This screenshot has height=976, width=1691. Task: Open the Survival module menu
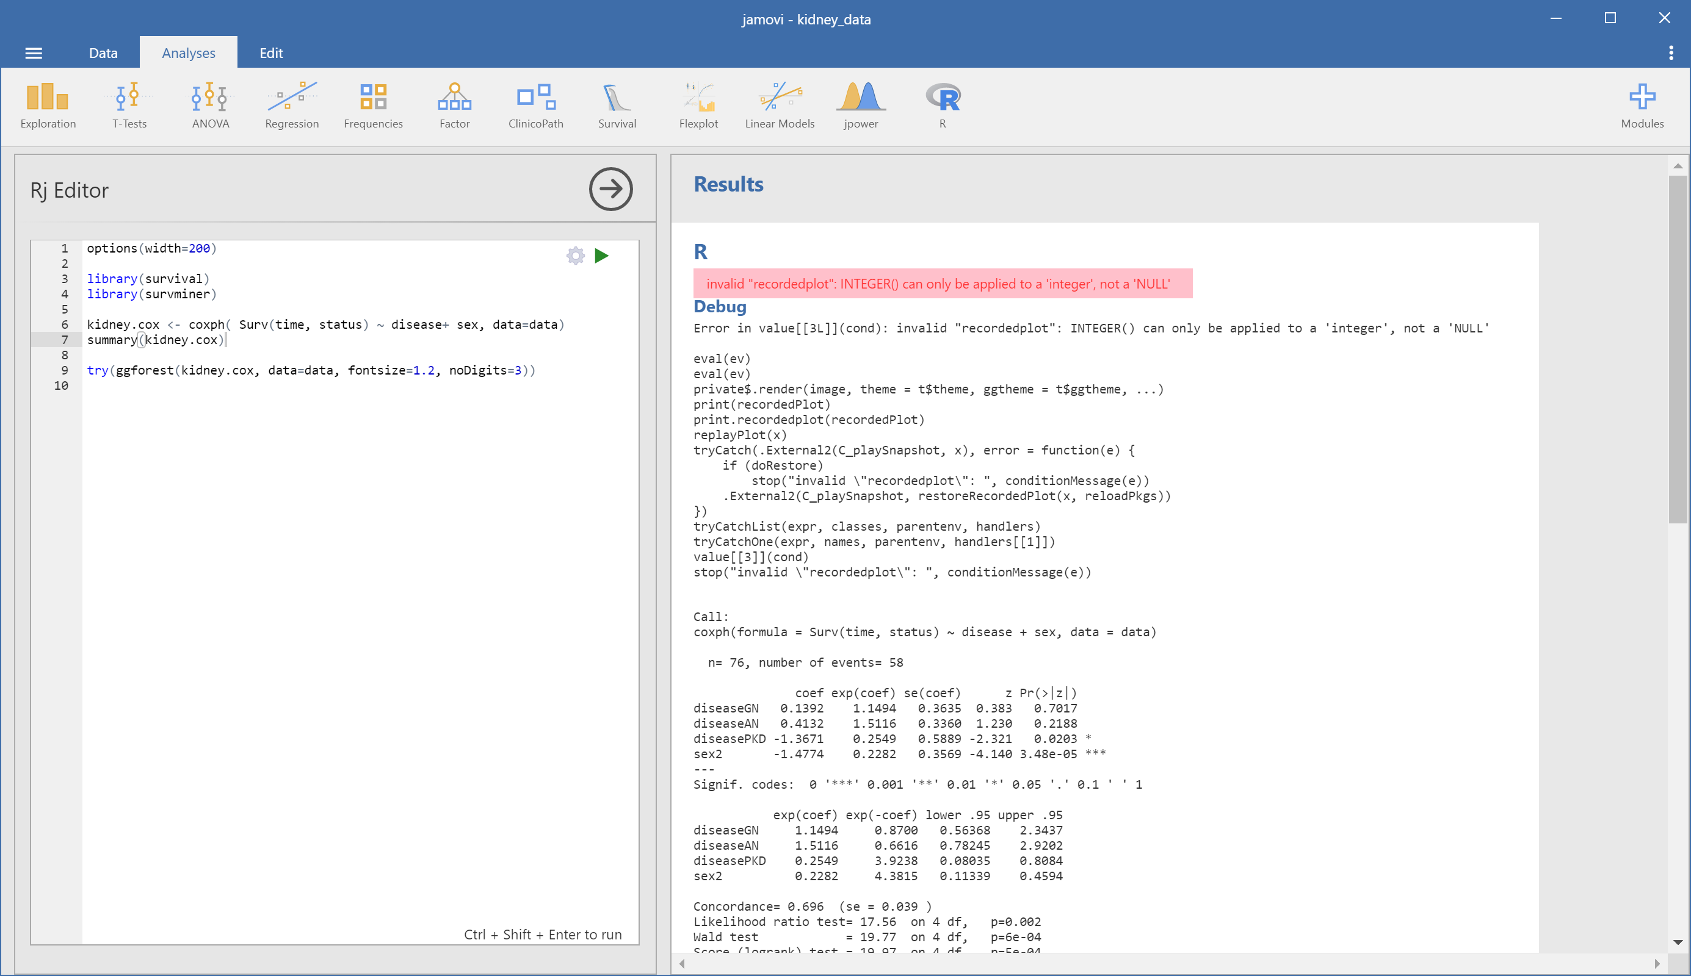(x=617, y=106)
